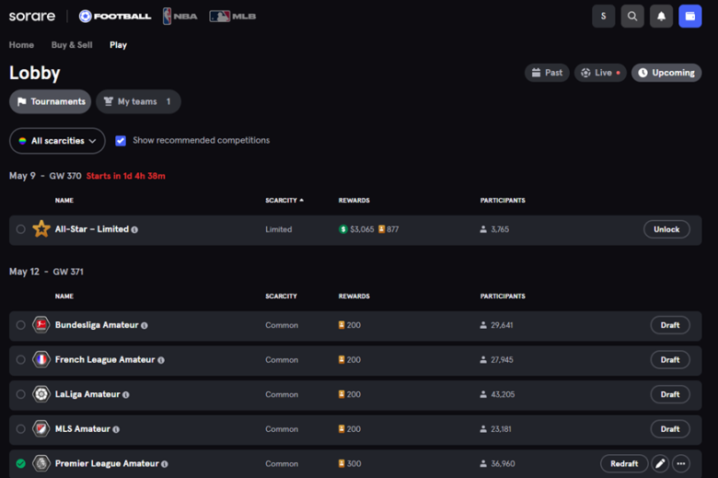This screenshot has height=478, width=718.
Task: Open info icon next to Premier League Amateur
Action: tap(165, 464)
